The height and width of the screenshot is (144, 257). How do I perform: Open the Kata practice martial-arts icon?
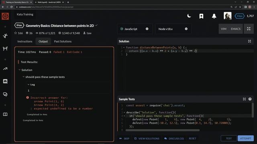coord(5,36)
